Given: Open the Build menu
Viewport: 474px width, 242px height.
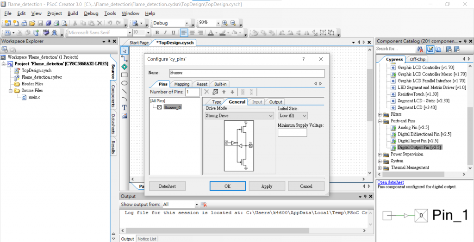Looking at the screenshot, I should tap(73, 13).
